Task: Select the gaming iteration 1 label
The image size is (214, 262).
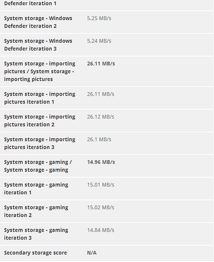Action: pos(36,189)
